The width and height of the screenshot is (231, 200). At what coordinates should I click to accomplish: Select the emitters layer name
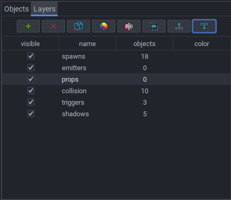[74, 68]
